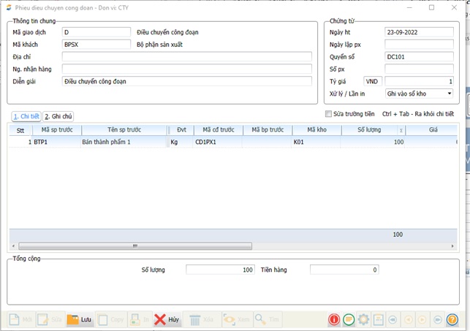Click the Diễn giải input field
Viewport: 470px width, 331px height.
[x=186, y=81]
